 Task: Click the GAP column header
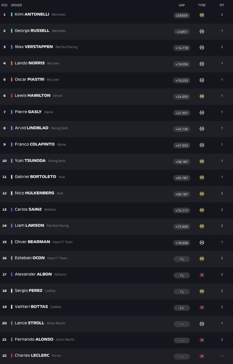point(182,5)
